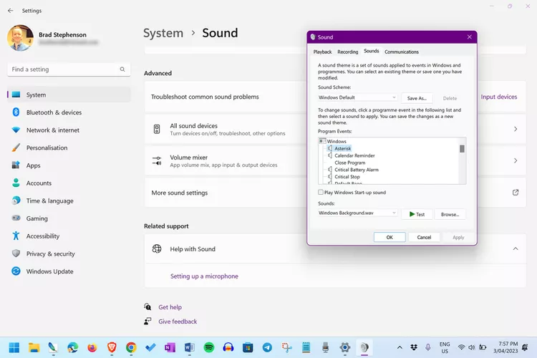Launch Spotify from the taskbar
Image resolution: width=537 pixels, height=358 pixels.
tap(209, 348)
